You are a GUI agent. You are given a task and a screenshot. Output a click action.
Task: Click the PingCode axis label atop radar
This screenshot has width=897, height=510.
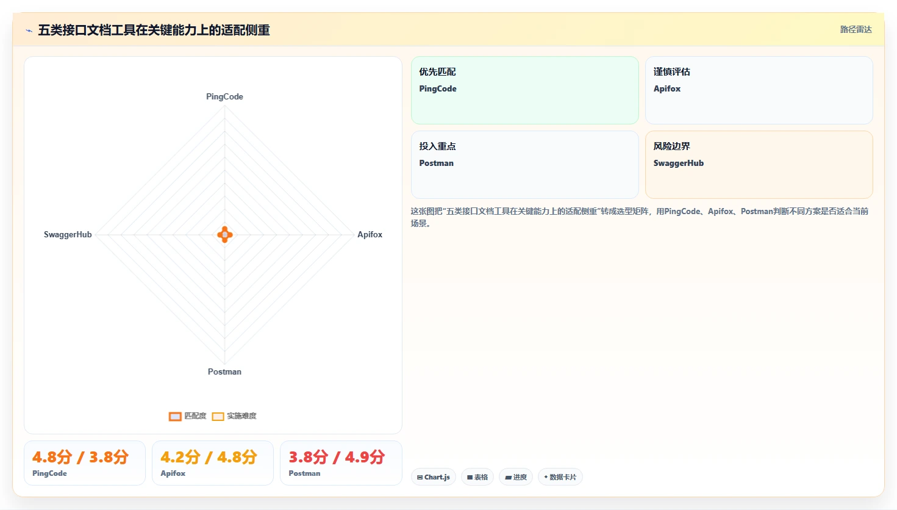point(224,96)
